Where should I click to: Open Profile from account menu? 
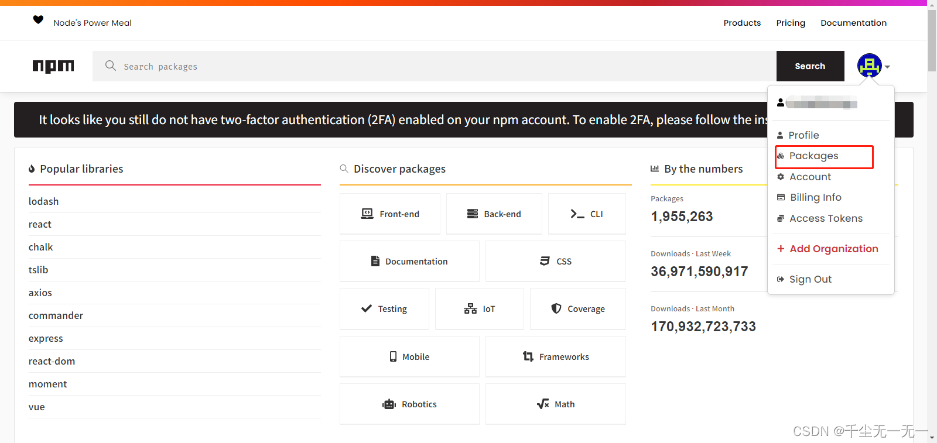point(803,135)
